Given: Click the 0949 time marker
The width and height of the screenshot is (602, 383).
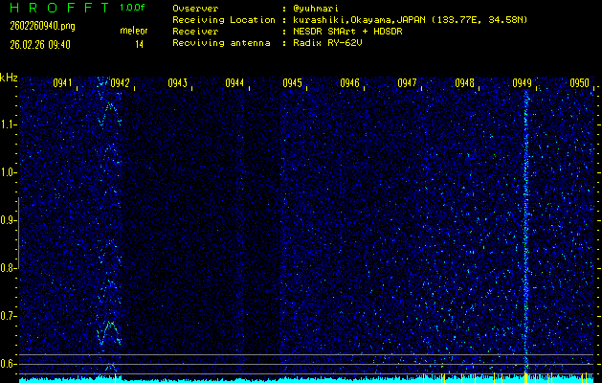Looking at the screenshot, I should tap(522, 82).
